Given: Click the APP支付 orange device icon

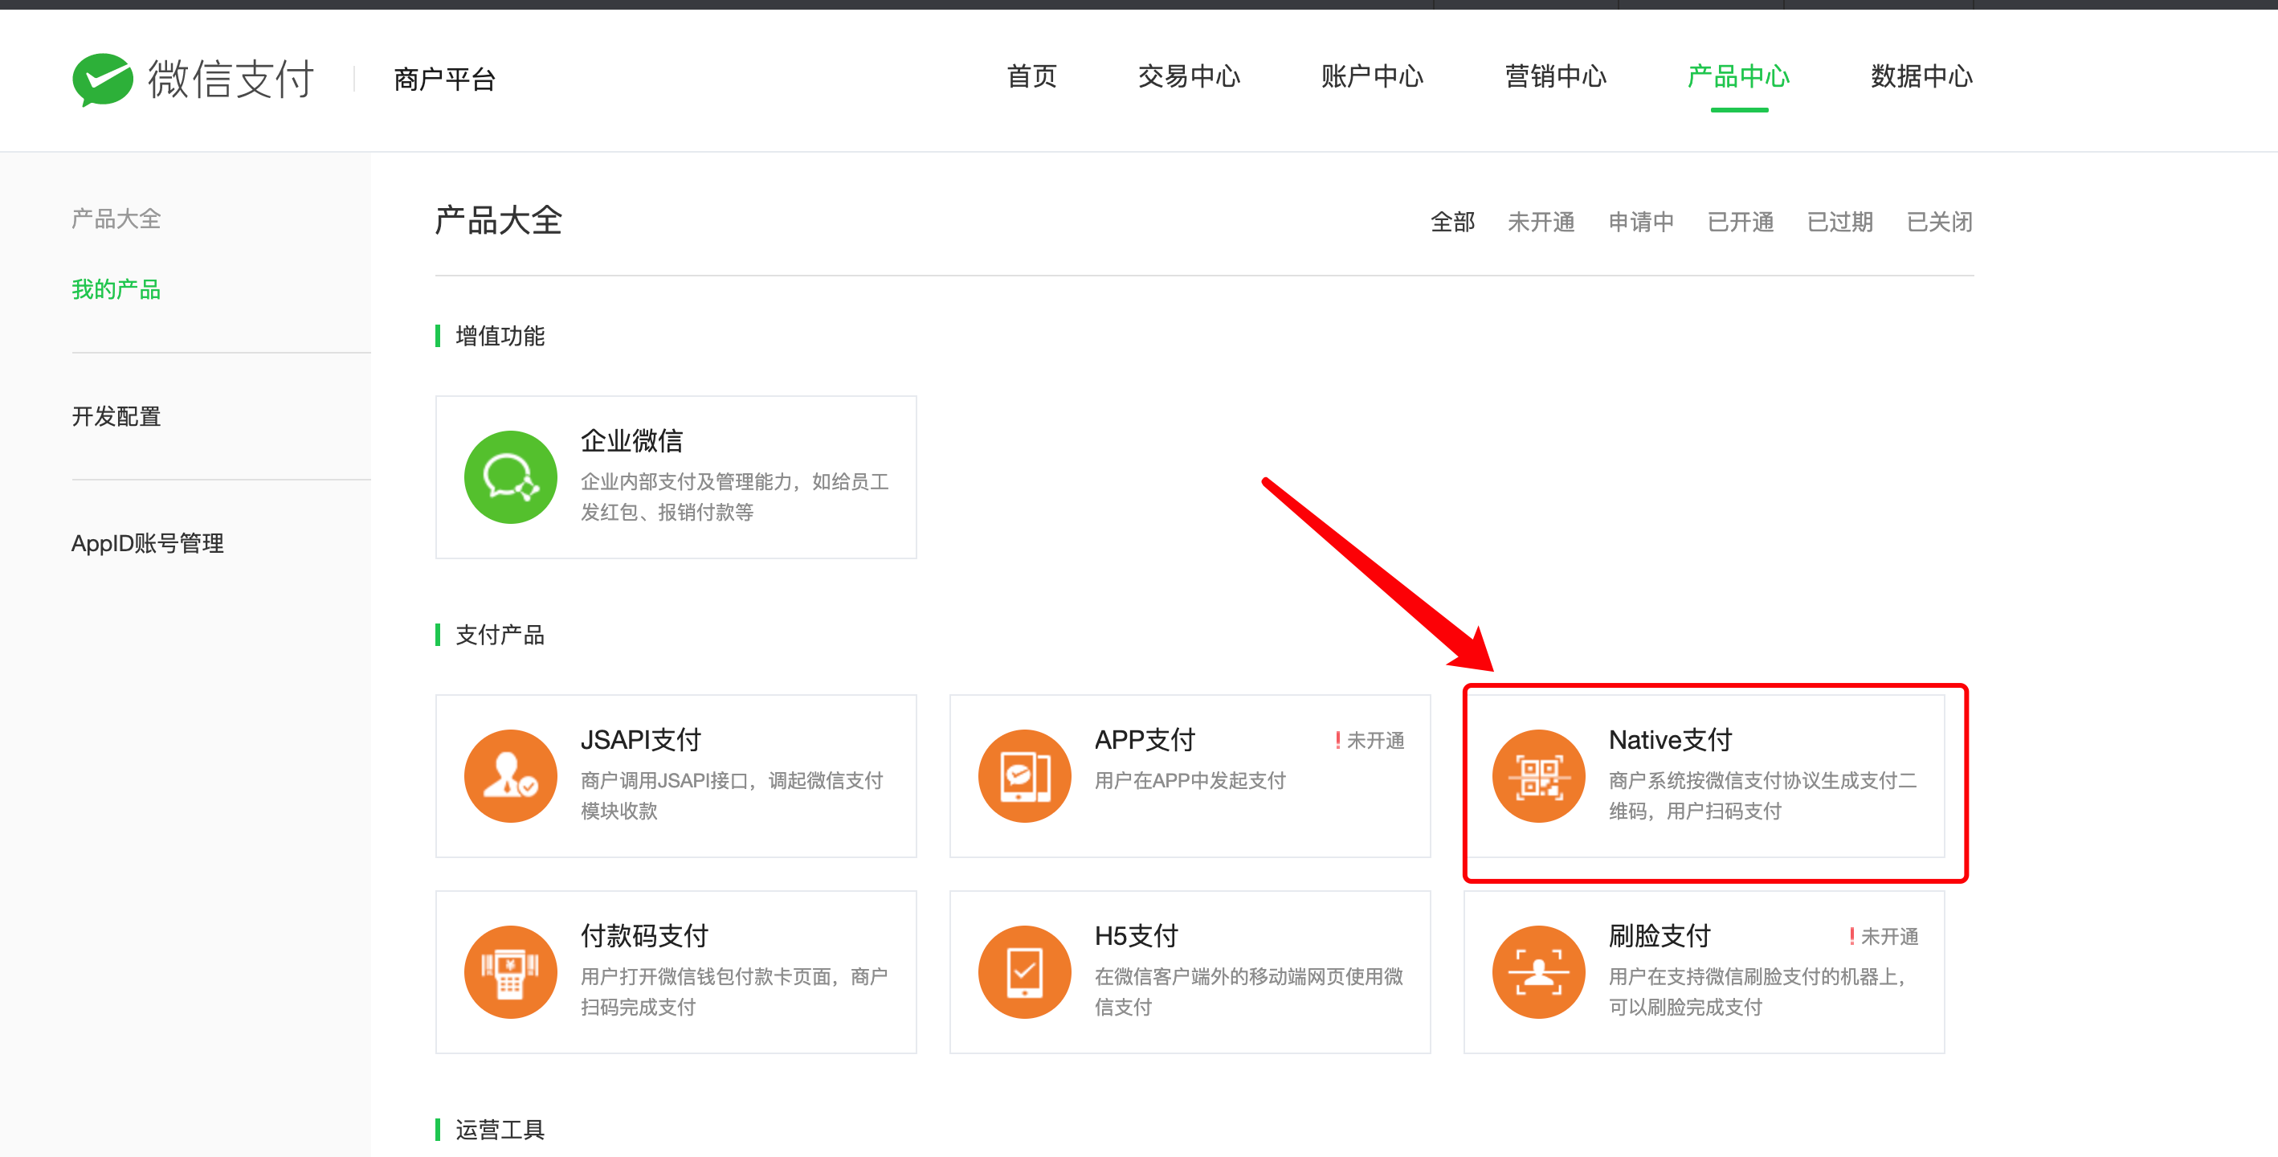Looking at the screenshot, I should tap(1024, 776).
